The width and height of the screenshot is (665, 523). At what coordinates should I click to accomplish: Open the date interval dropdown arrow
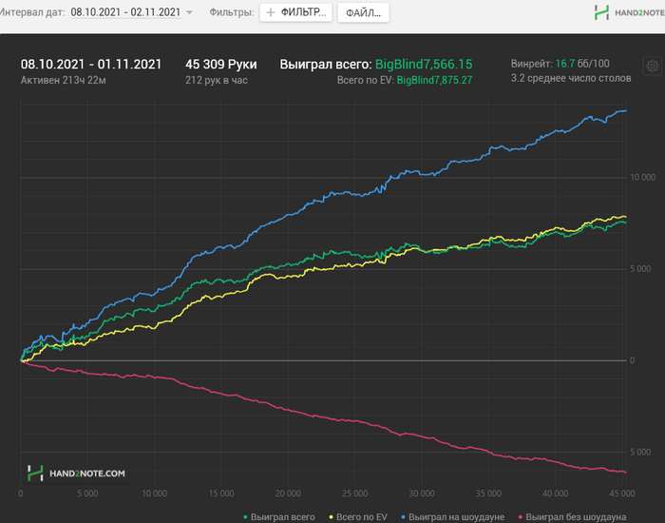189,12
